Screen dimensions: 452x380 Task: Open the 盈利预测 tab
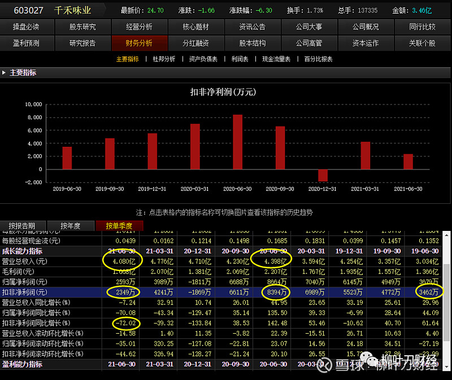pyautogui.click(x=27, y=43)
